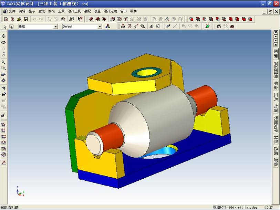Open the 动画 catalog tab
Viewport: 280px width, 210px height.
pyautogui.click(x=276, y=109)
